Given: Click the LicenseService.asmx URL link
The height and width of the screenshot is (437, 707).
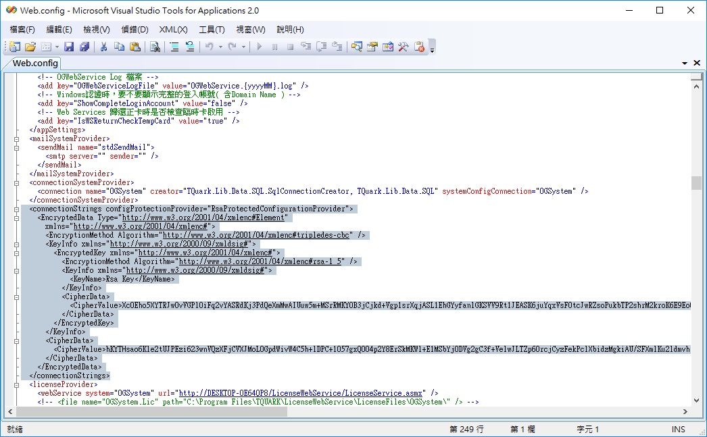Looking at the screenshot, I should click(301, 393).
